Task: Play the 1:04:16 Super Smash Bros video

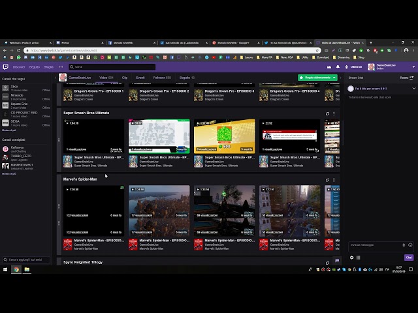Action: coord(93,136)
